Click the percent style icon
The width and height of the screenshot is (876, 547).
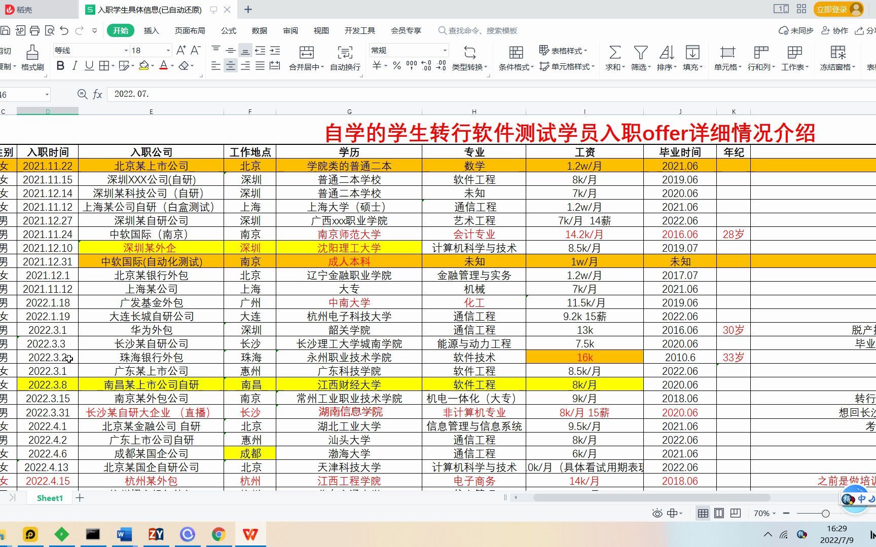coord(396,66)
